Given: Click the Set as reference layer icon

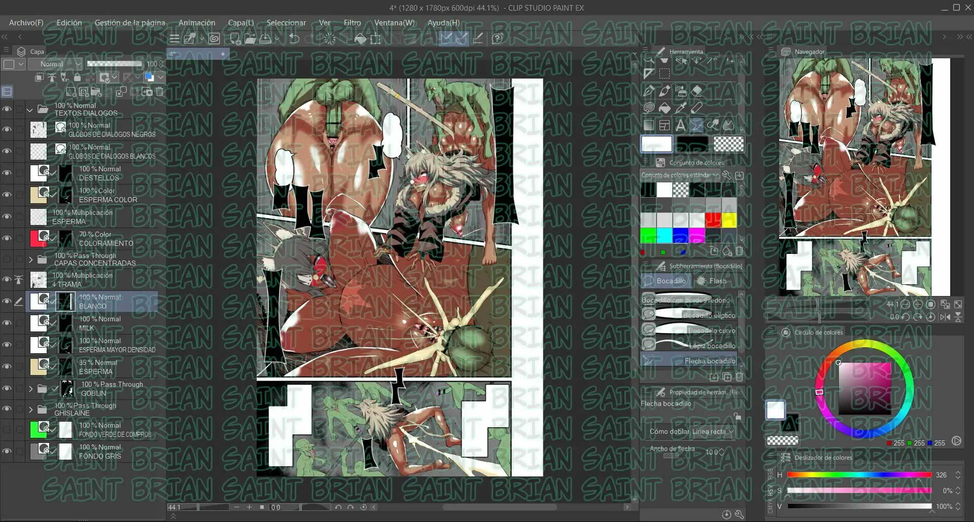Looking at the screenshot, I should click(52, 77).
